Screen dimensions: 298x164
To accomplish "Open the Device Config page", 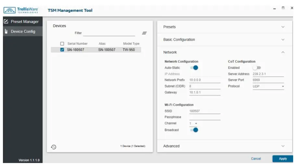I will (x=23, y=31).
